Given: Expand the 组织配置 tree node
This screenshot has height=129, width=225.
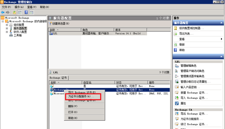Looking at the screenshot, I should point(7,25).
